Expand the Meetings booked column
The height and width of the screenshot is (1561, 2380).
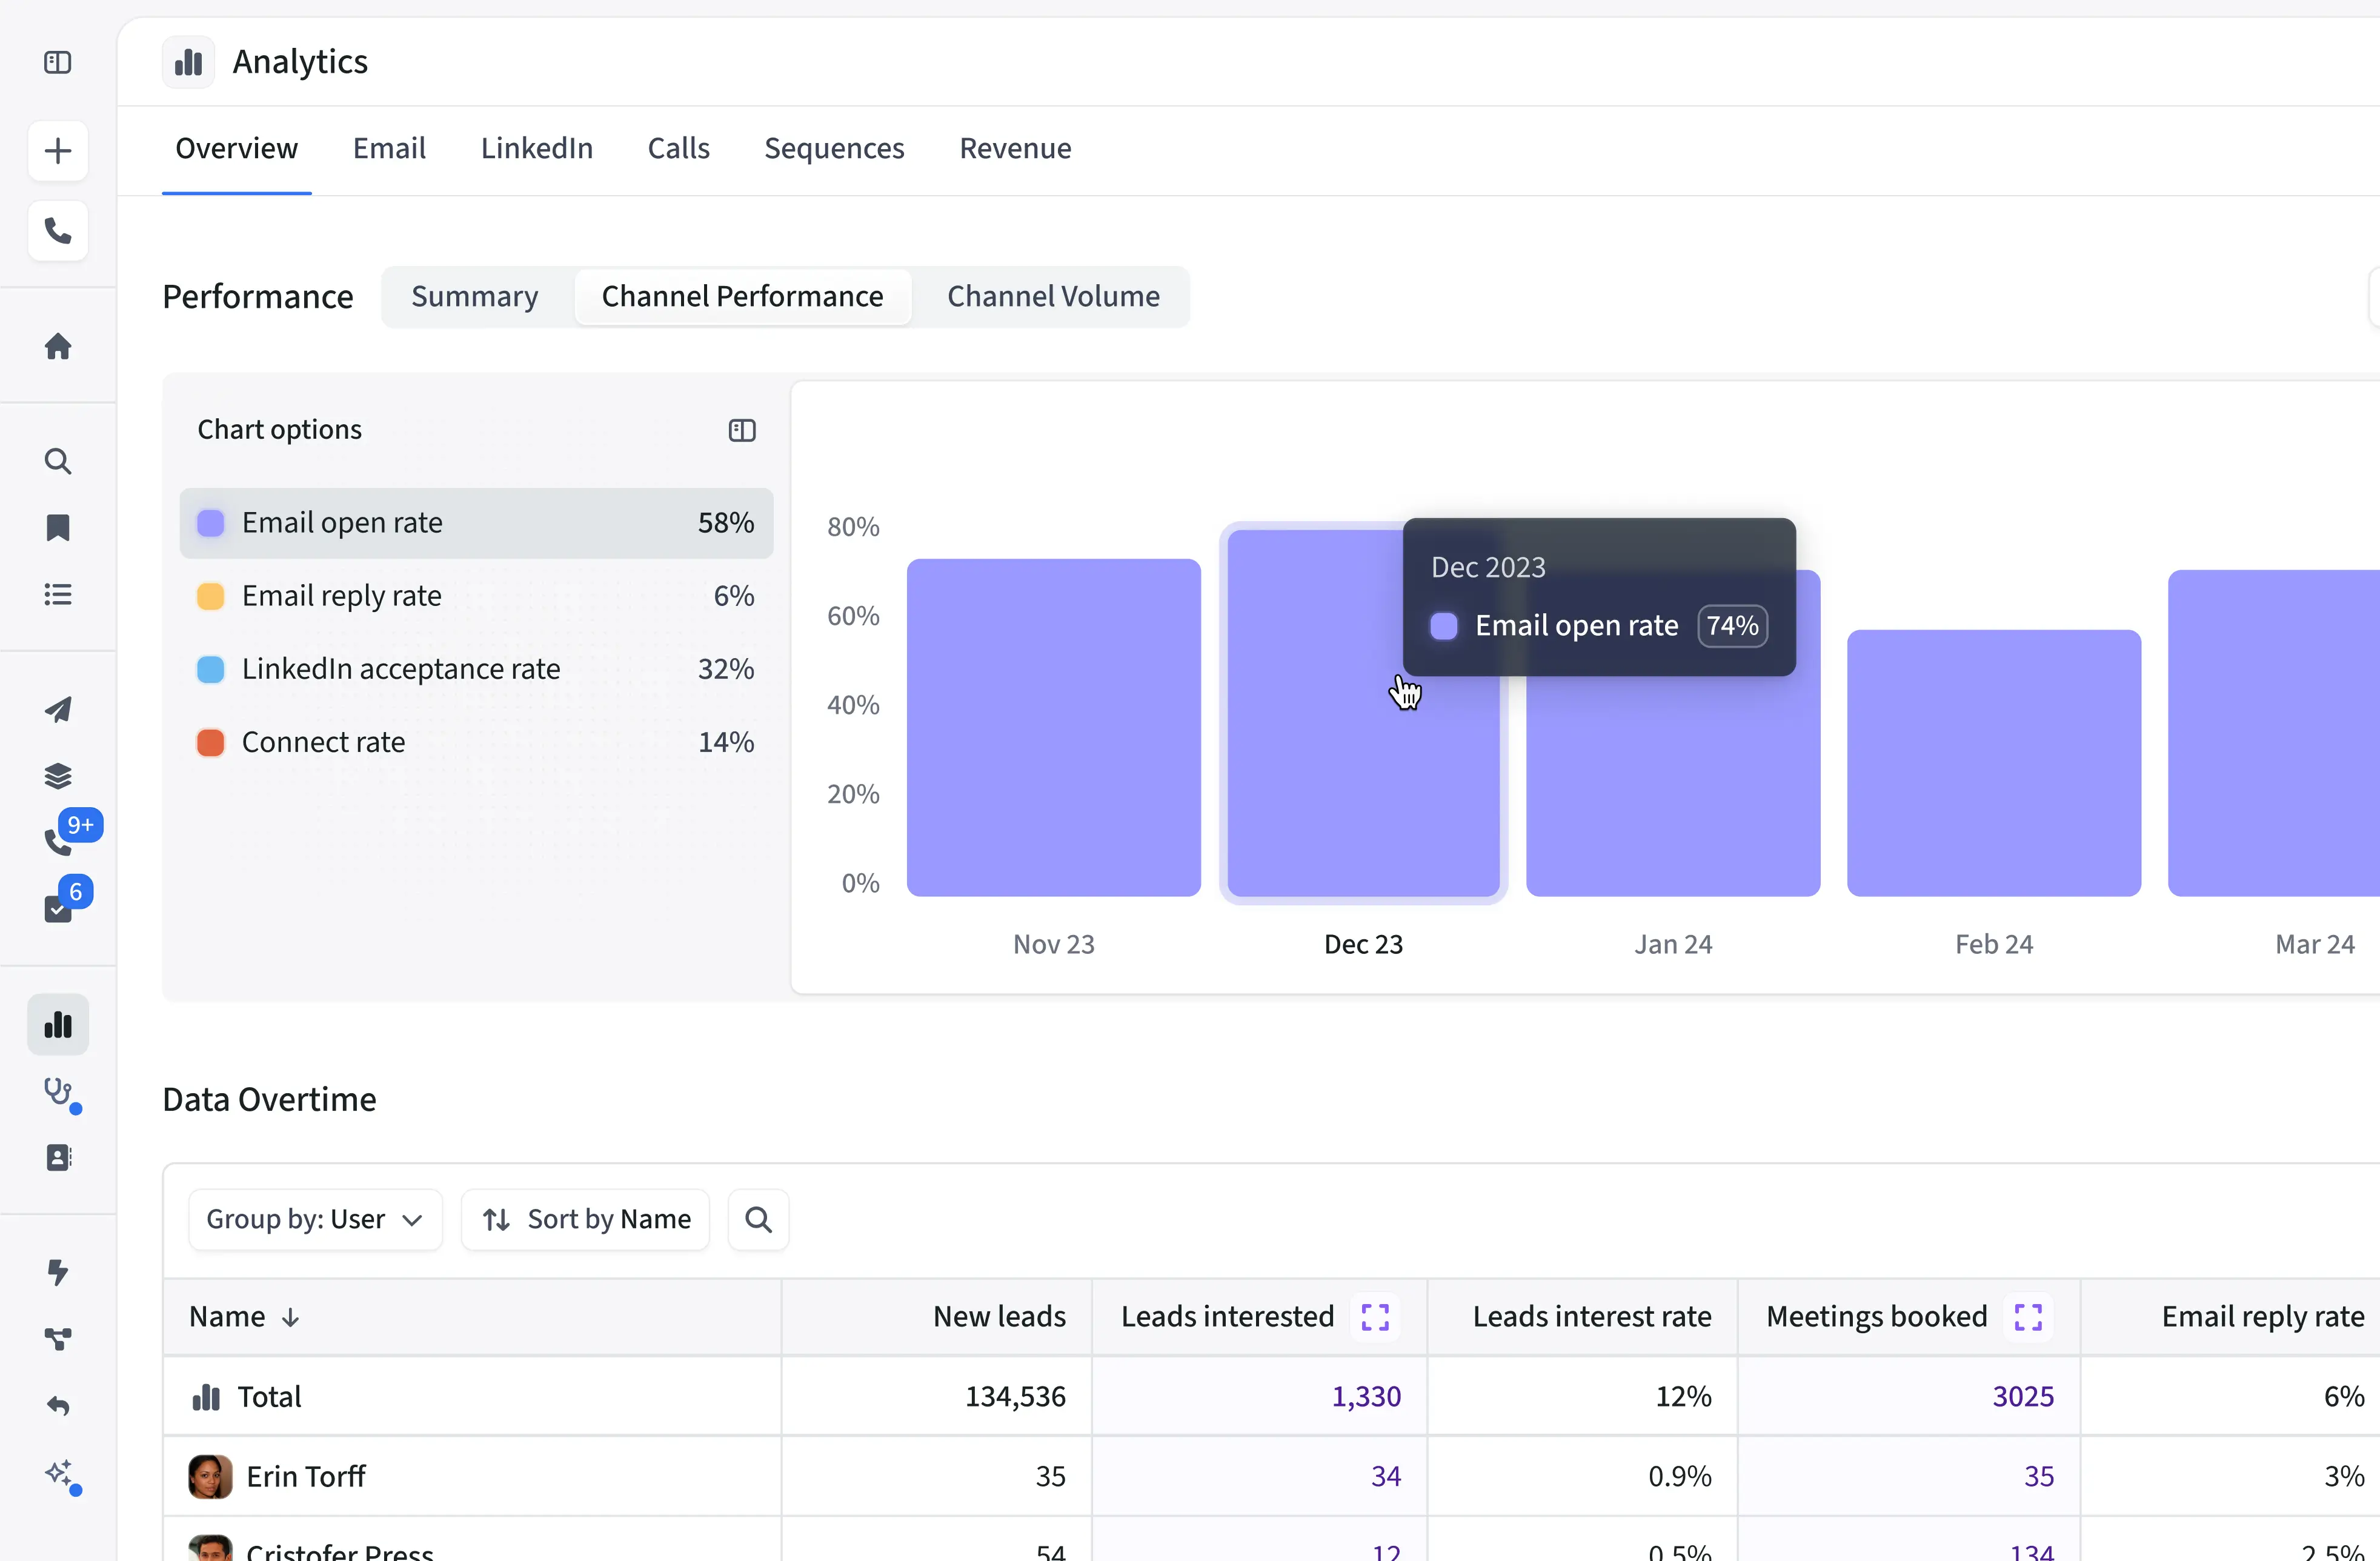2027,1316
